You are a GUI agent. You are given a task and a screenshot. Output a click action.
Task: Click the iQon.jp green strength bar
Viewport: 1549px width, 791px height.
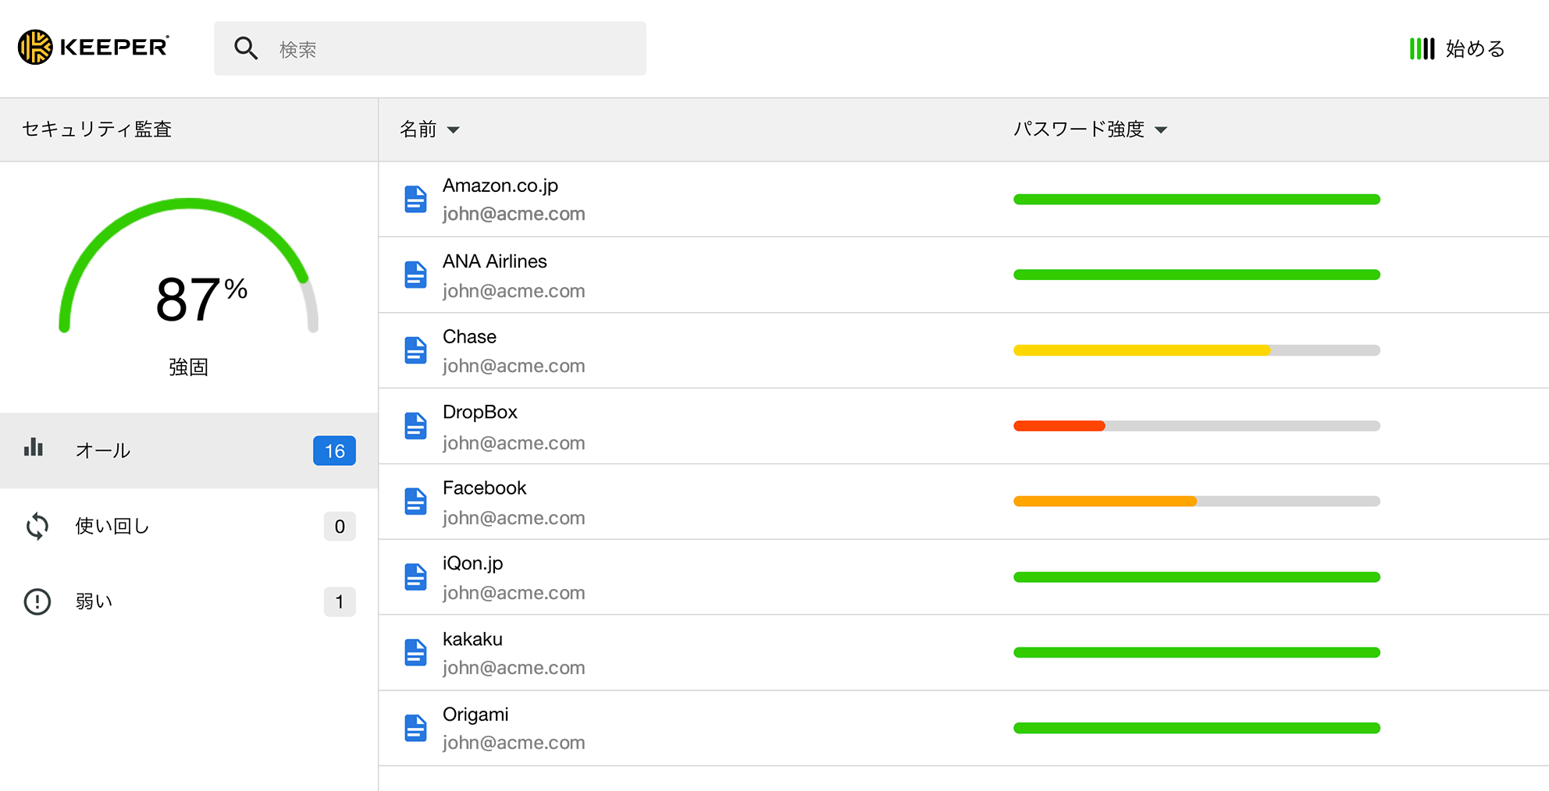(1197, 577)
